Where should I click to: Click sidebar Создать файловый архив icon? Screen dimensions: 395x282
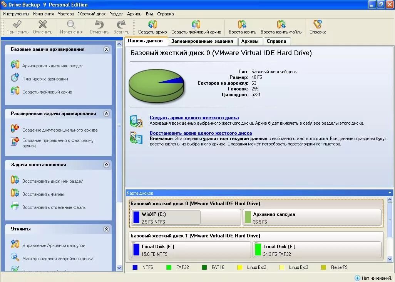15,91
